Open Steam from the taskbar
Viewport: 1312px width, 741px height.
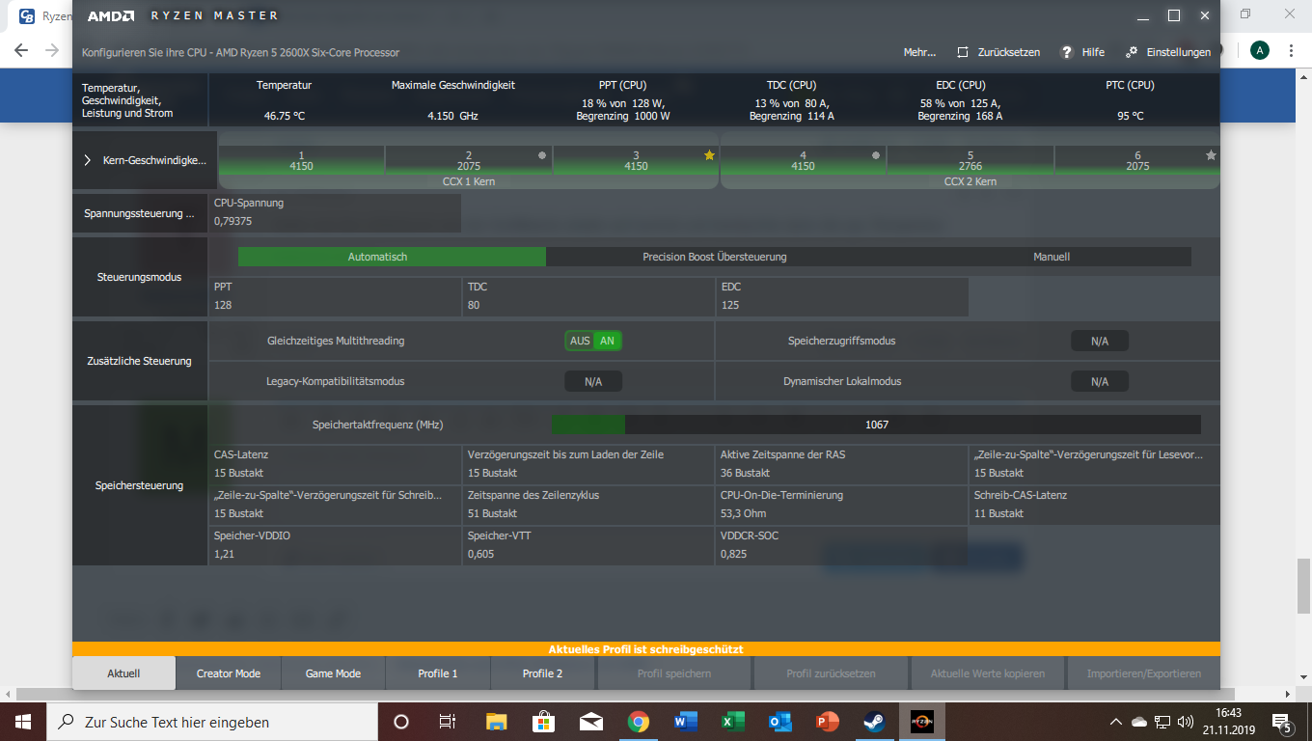[874, 722]
